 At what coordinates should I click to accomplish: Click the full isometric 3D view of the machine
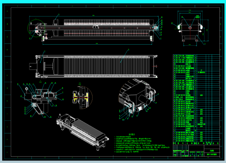click(82, 132)
